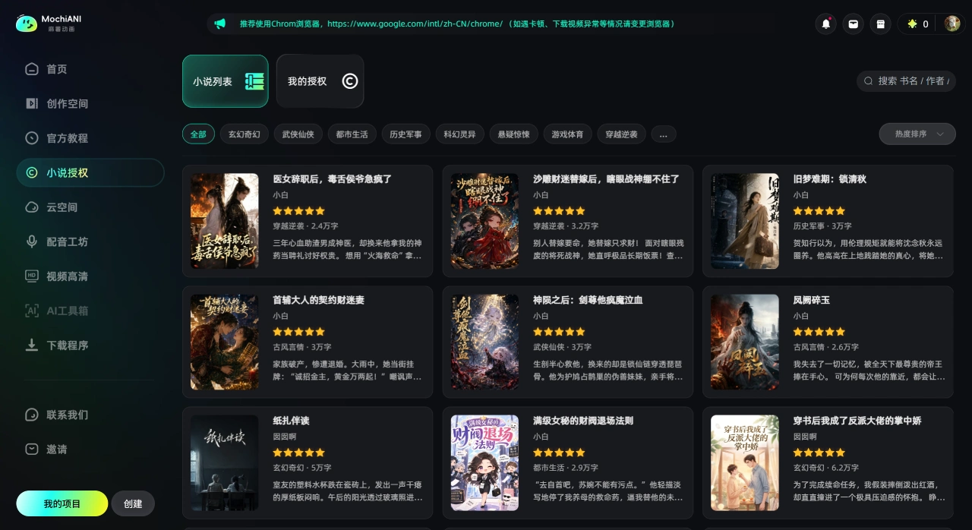Click the 视频高清 HD icon

coord(32,276)
